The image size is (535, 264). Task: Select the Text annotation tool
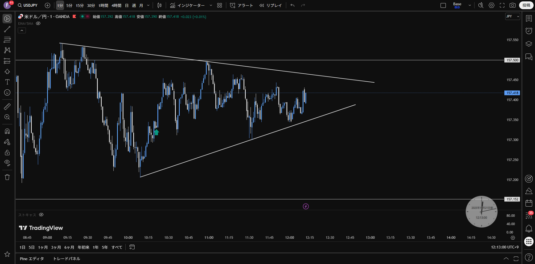7,82
